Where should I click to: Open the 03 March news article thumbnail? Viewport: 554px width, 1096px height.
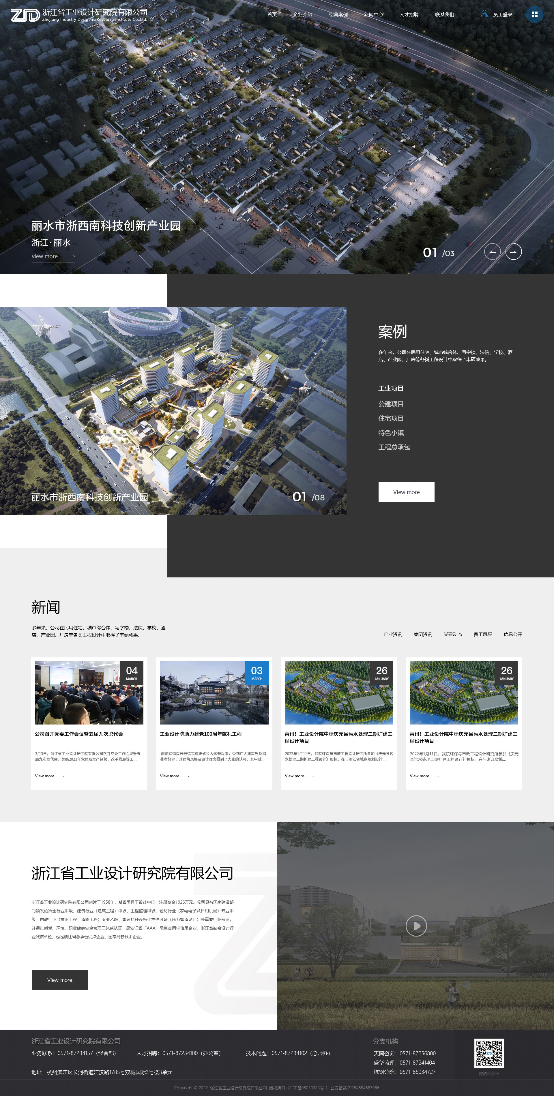(214, 693)
